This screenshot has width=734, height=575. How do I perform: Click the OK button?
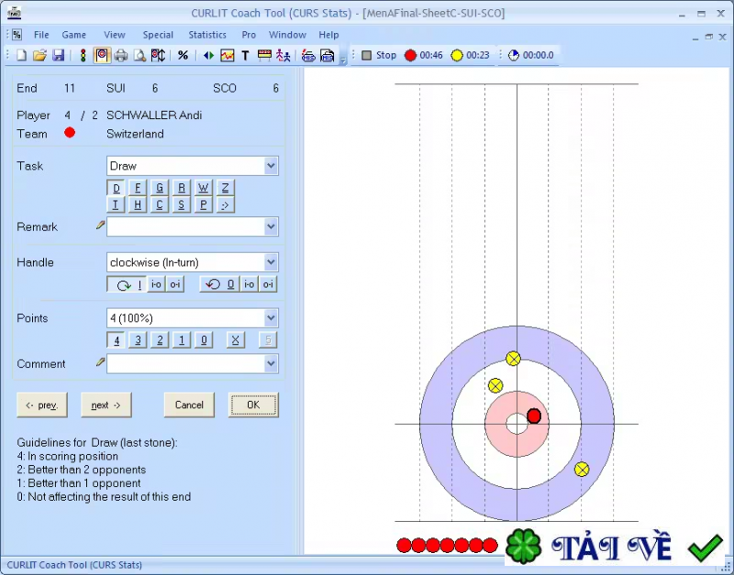pos(253,404)
